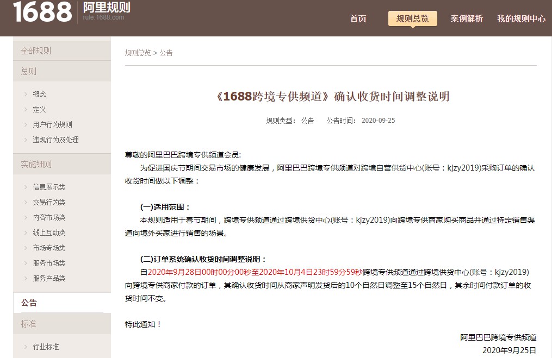
Task: Open 用户行为规则 in the sidebar
Action: click(52, 124)
